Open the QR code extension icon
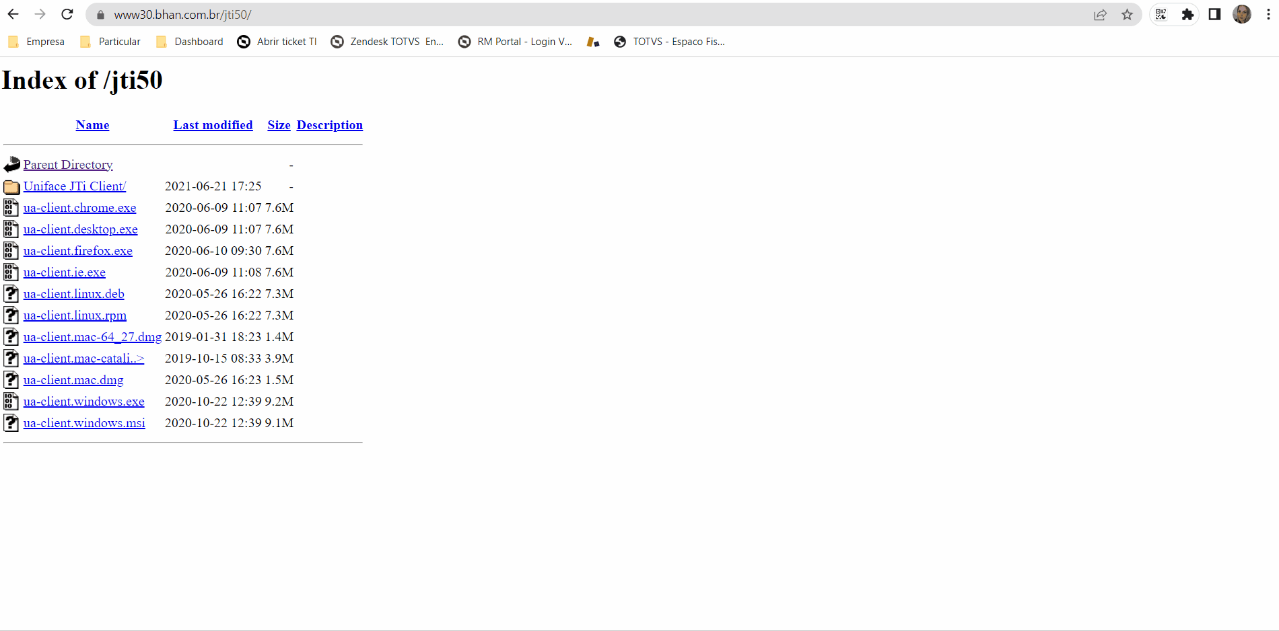This screenshot has width=1279, height=631. [1161, 14]
